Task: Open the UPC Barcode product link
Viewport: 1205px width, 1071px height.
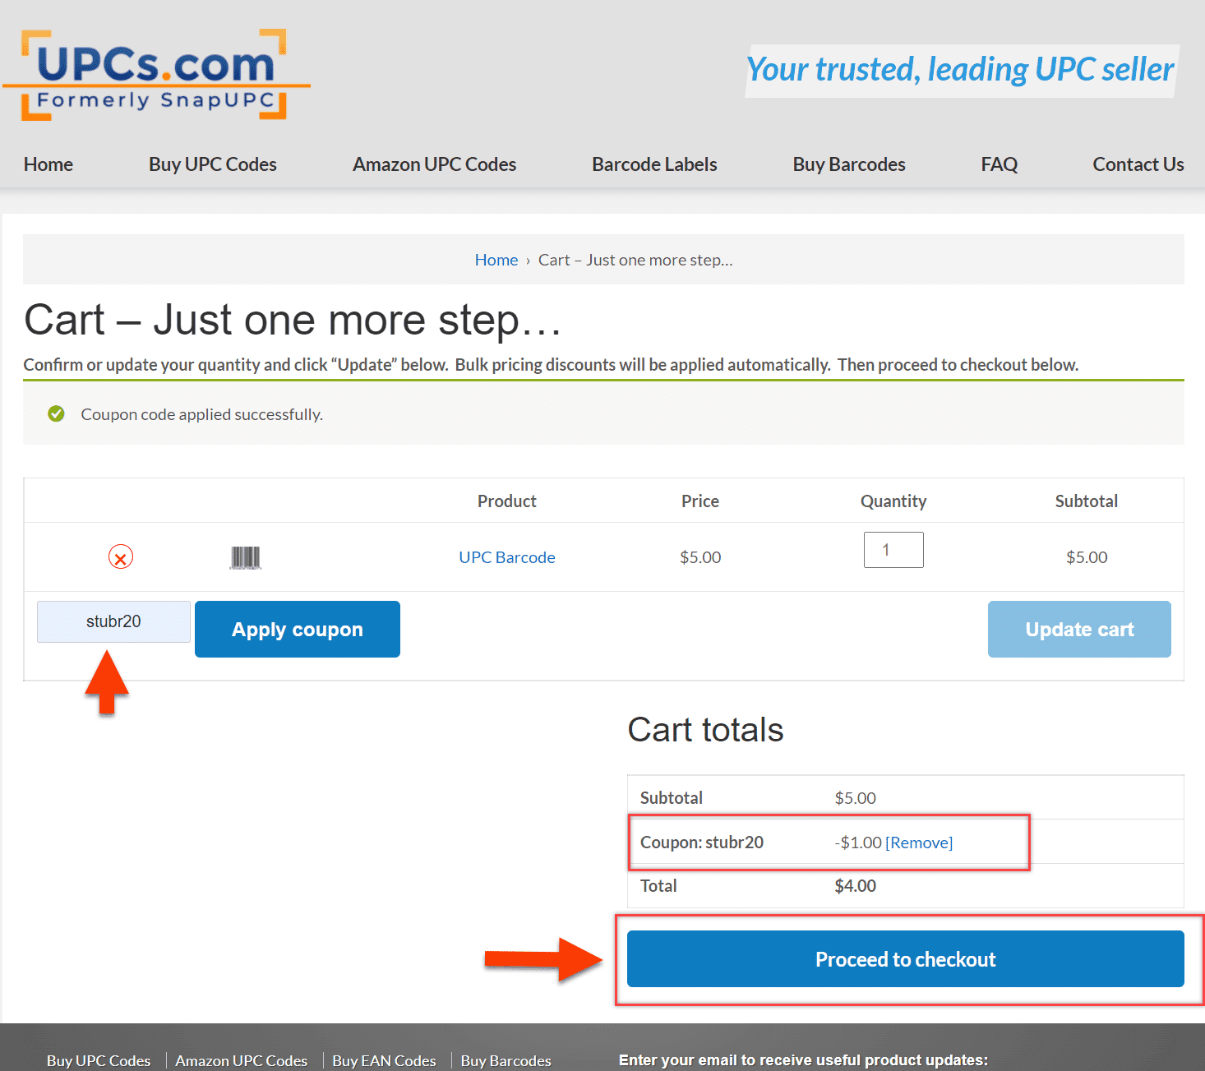Action: pyautogui.click(x=507, y=557)
